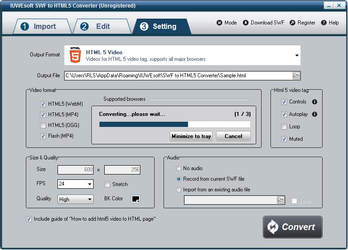Select No audio option
Image resolution: width=348 pixels, height=250 pixels.
point(178,168)
